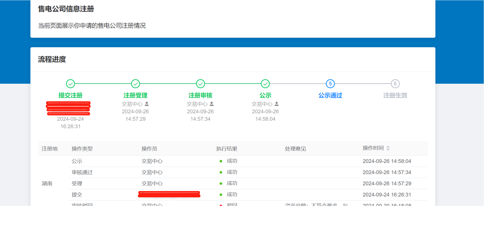Click 成功 result in the 提交 row
This screenshot has height=228, width=484.
232,194
